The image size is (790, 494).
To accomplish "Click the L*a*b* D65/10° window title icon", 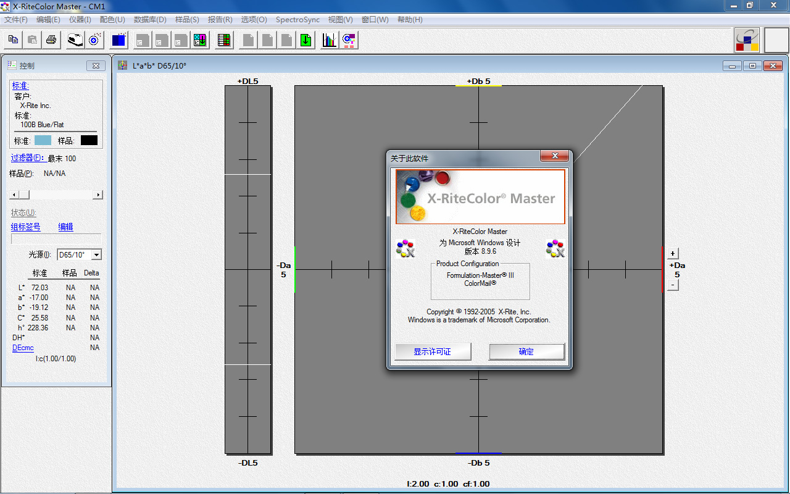I will pos(123,65).
